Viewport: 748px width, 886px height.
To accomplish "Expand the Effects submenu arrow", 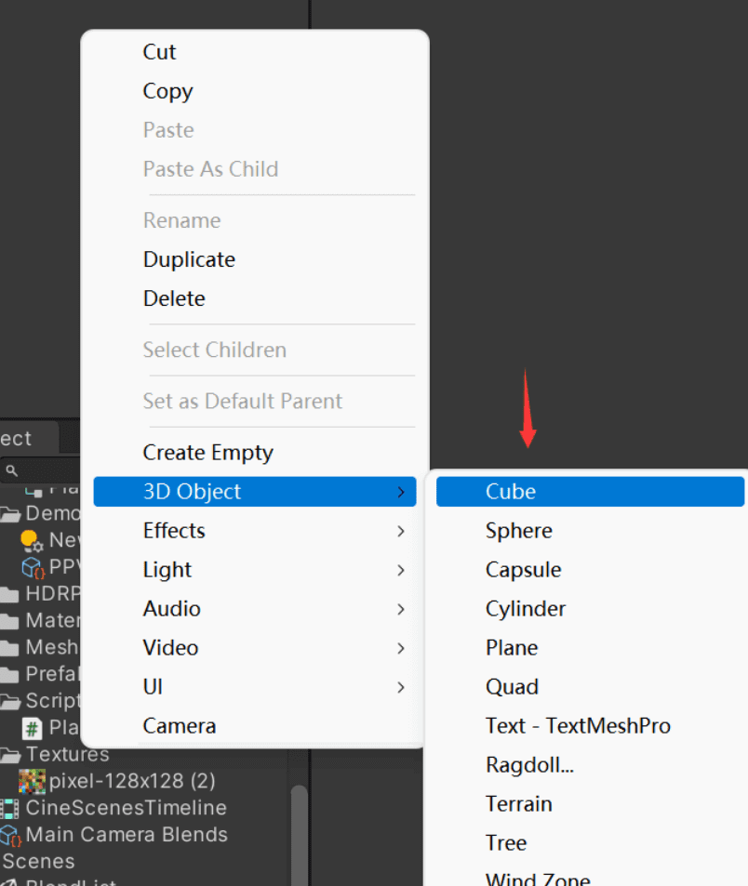I will pos(401,531).
